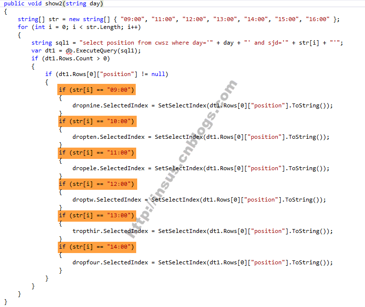Image resolution: width=365 pixels, height=307 pixels.
Task: Click the highlighted "09:00" if condition
Action: click(97, 90)
